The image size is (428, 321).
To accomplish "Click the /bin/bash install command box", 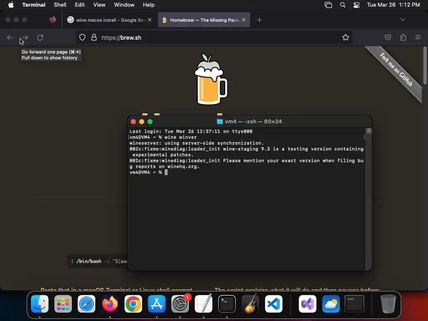I will click(x=97, y=261).
